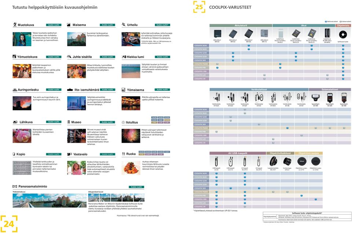Select the Lähikuva close-up mode icon
The image size is (352, 233).
point(15,122)
